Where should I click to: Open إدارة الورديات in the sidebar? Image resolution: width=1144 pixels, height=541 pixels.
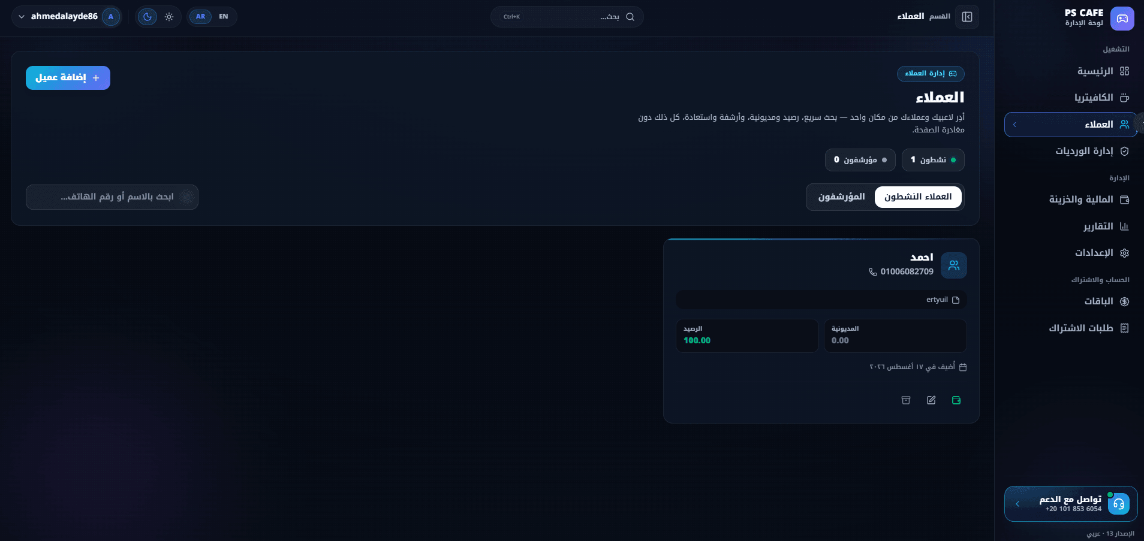(x=1071, y=151)
